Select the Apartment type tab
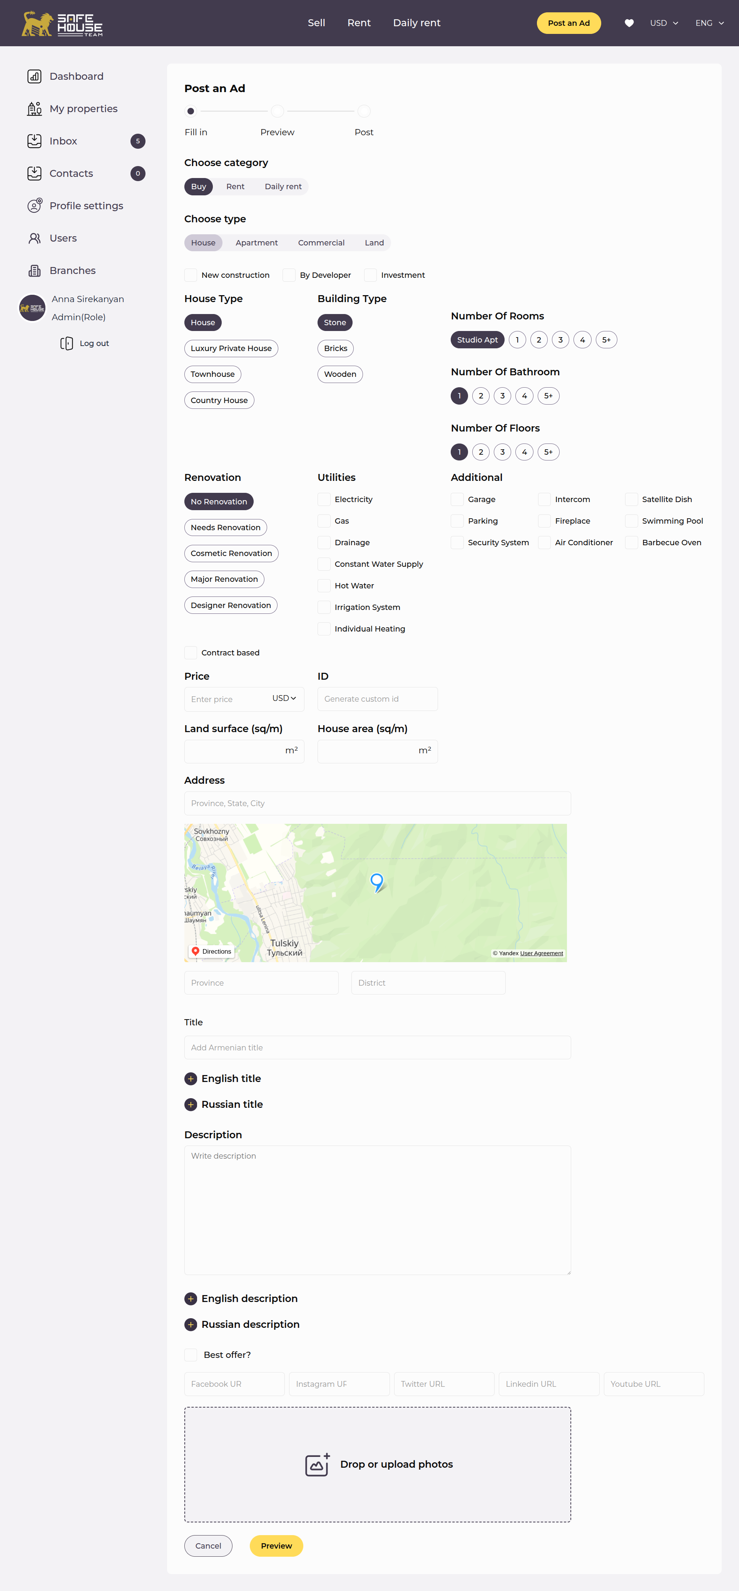The height and width of the screenshot is (1591, 739). (x=257, y=243)
